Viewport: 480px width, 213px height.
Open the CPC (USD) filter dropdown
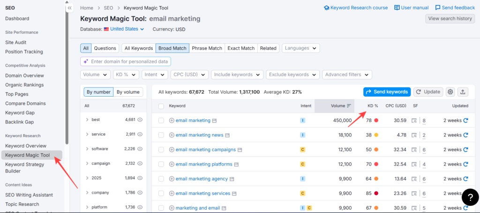point(189,75)
